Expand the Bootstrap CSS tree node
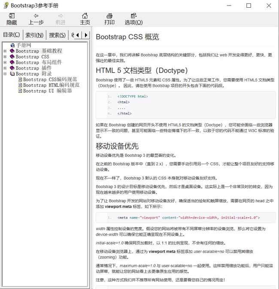Screen dimensions: 279x289 [x=5, y=57]
